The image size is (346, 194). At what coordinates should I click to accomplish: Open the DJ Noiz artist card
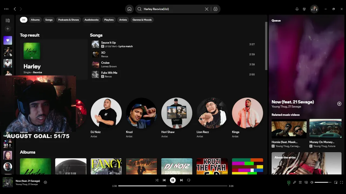click(106, 118)
